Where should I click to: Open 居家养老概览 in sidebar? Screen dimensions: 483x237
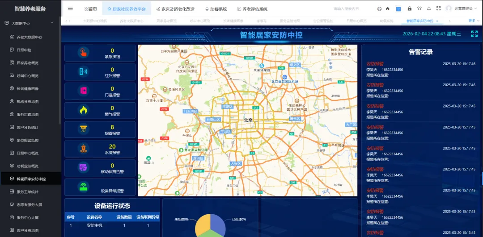click(x=31, y=62)
